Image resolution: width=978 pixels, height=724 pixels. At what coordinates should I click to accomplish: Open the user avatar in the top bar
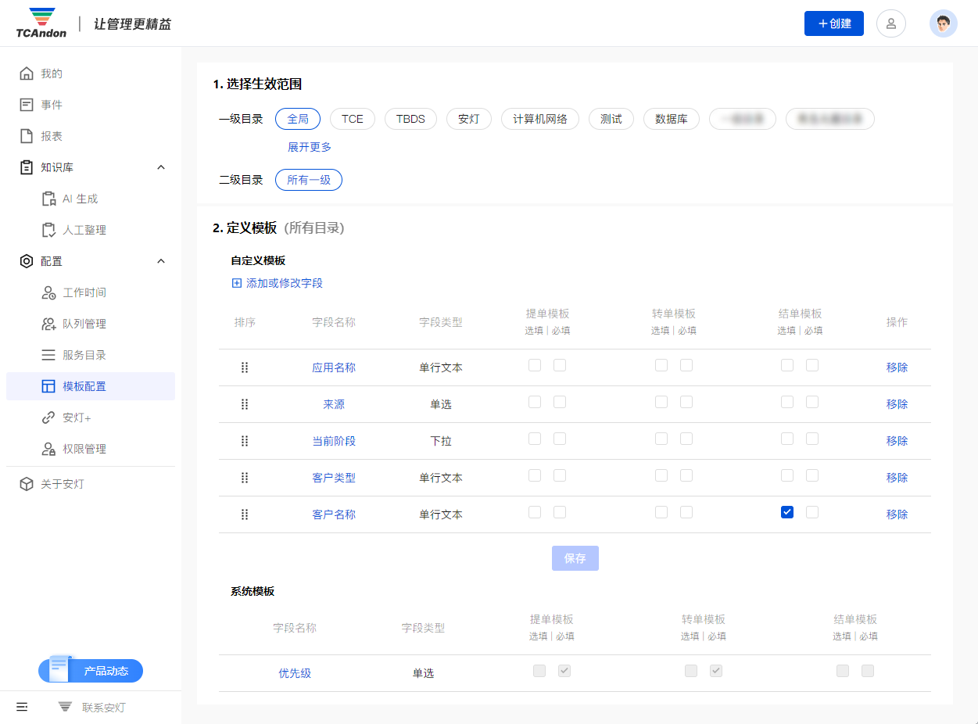[x=943, y=23]
